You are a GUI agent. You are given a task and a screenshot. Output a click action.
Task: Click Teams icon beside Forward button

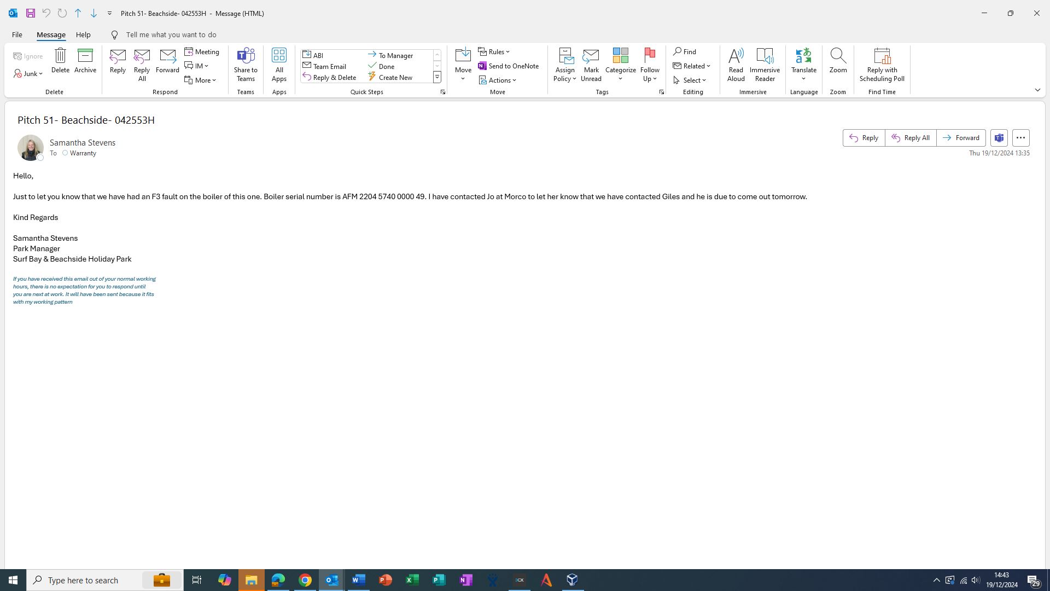click(999, 138)
